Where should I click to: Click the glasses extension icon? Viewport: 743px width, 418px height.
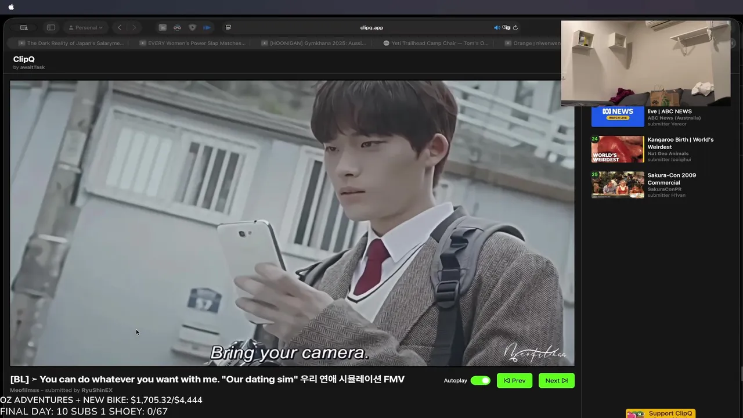coord(177,27)
